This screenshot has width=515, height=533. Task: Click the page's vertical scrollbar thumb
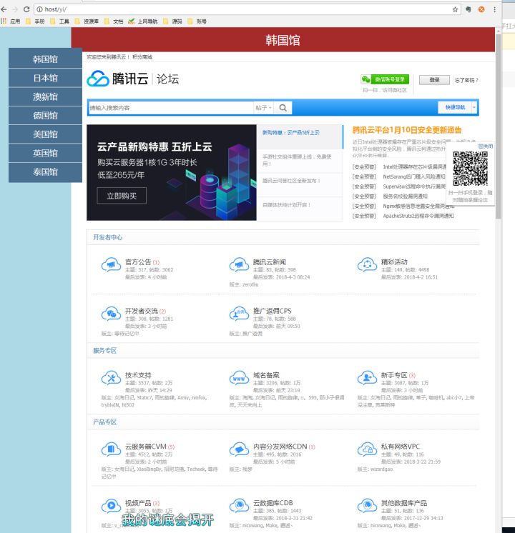coord(499,126)
